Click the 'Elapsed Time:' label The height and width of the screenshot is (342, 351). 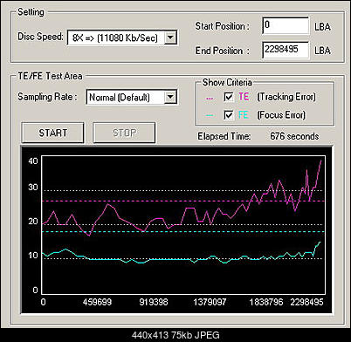pos(224,136)
